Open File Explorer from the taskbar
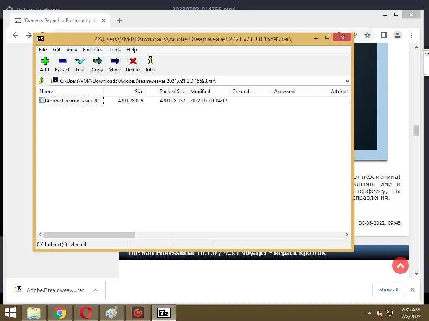This screenshot has height=321, width=429. [34, 313]
